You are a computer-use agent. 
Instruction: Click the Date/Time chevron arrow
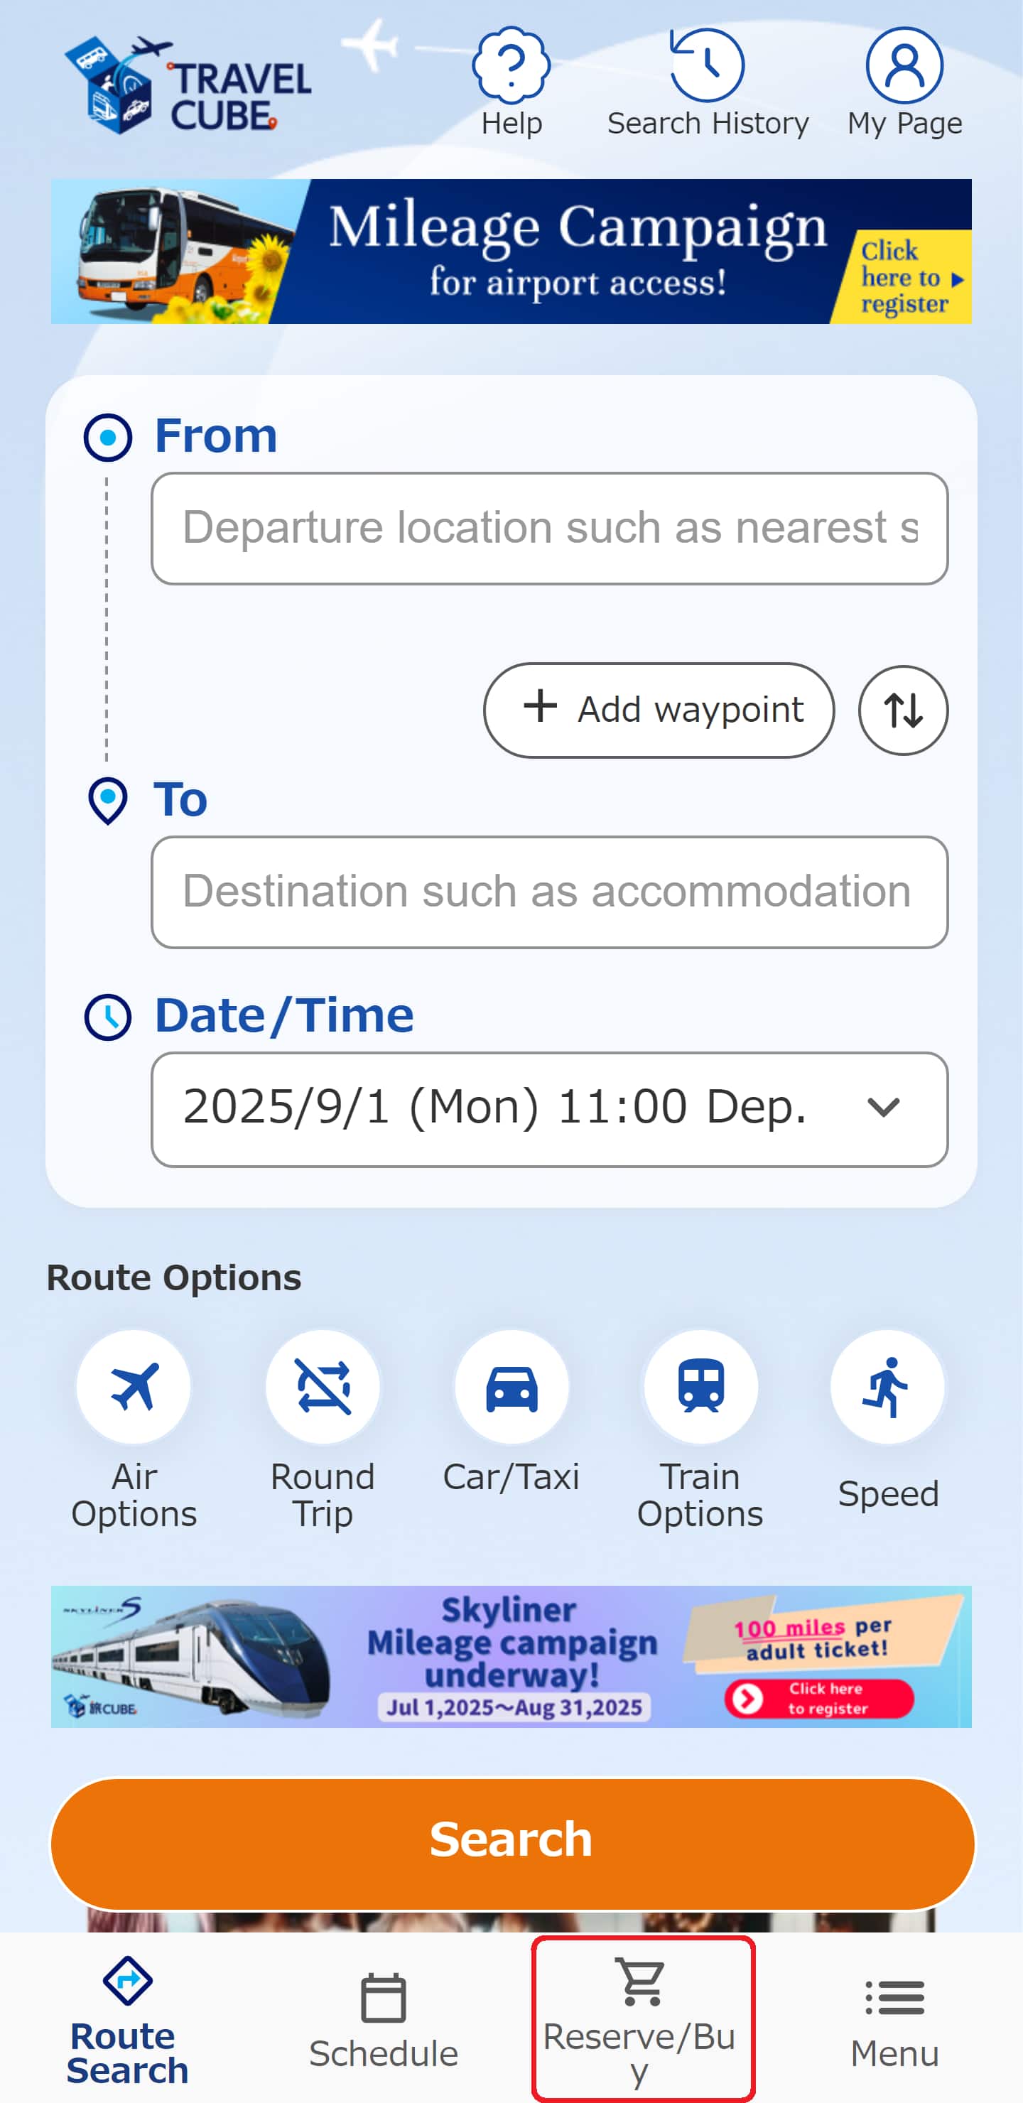coord(882,1108)
